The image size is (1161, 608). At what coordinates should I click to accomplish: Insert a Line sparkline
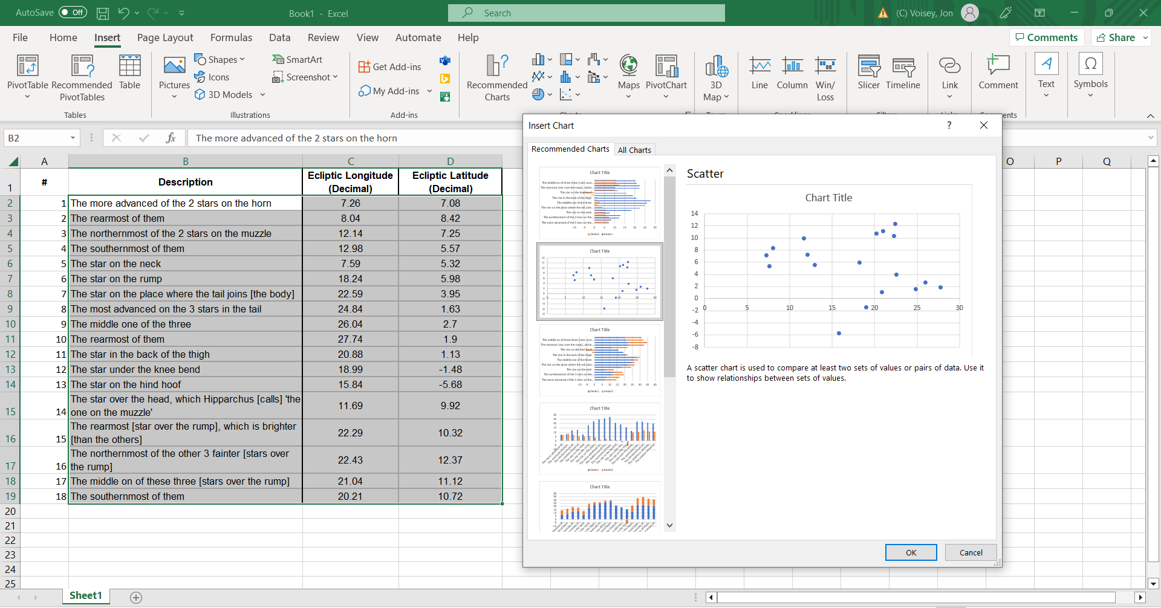759,73
